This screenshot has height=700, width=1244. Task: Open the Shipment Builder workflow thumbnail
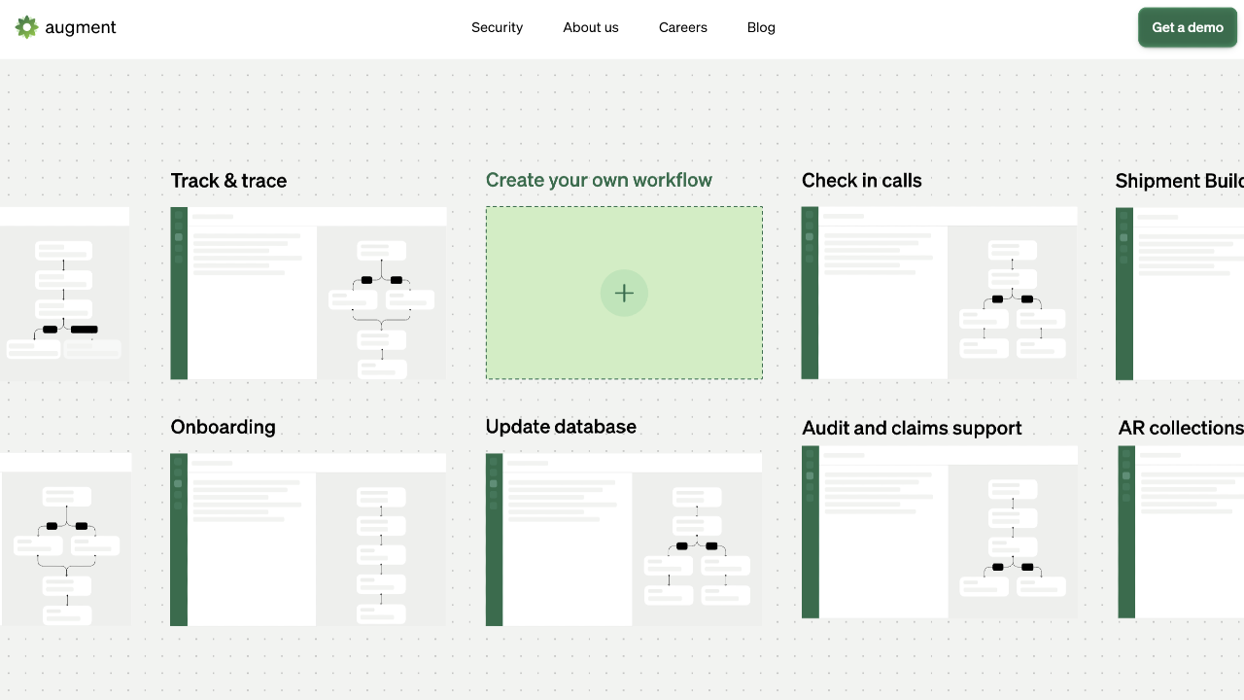tap(1180, 293)
